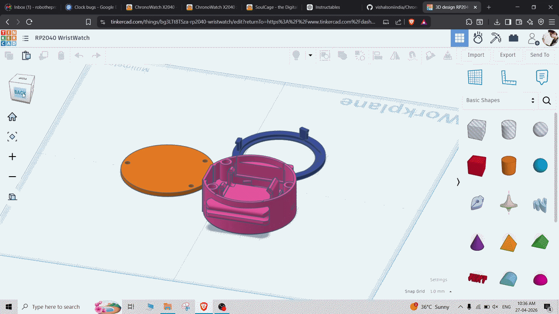Click the shapes search magnifier

pos(547,101)
